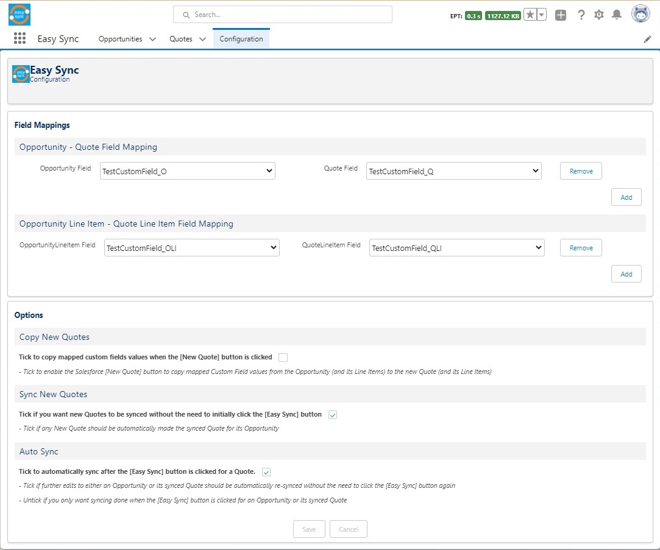Click the Favorites star icon
Screen dimensions: 660x550
click(530, 15)
